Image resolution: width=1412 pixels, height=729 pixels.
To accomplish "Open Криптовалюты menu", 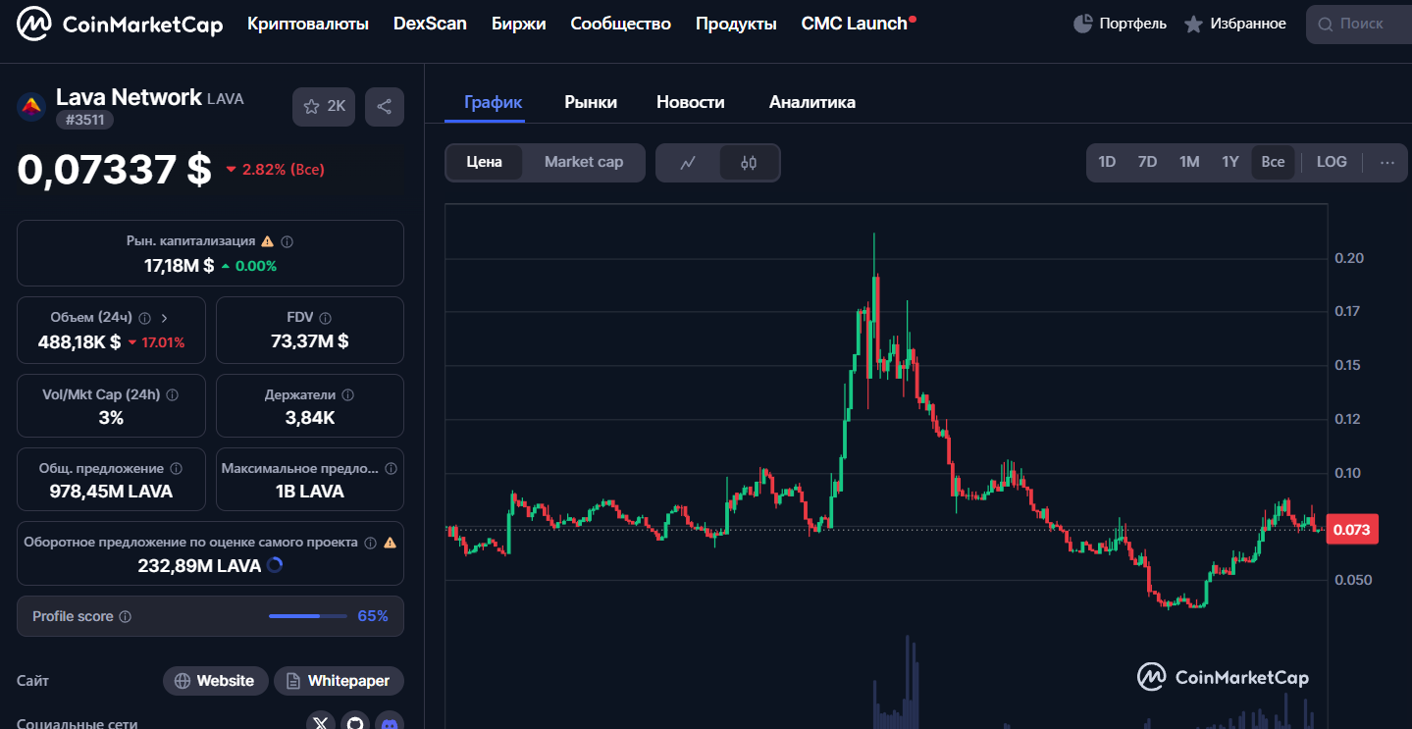I will (308, 24).
